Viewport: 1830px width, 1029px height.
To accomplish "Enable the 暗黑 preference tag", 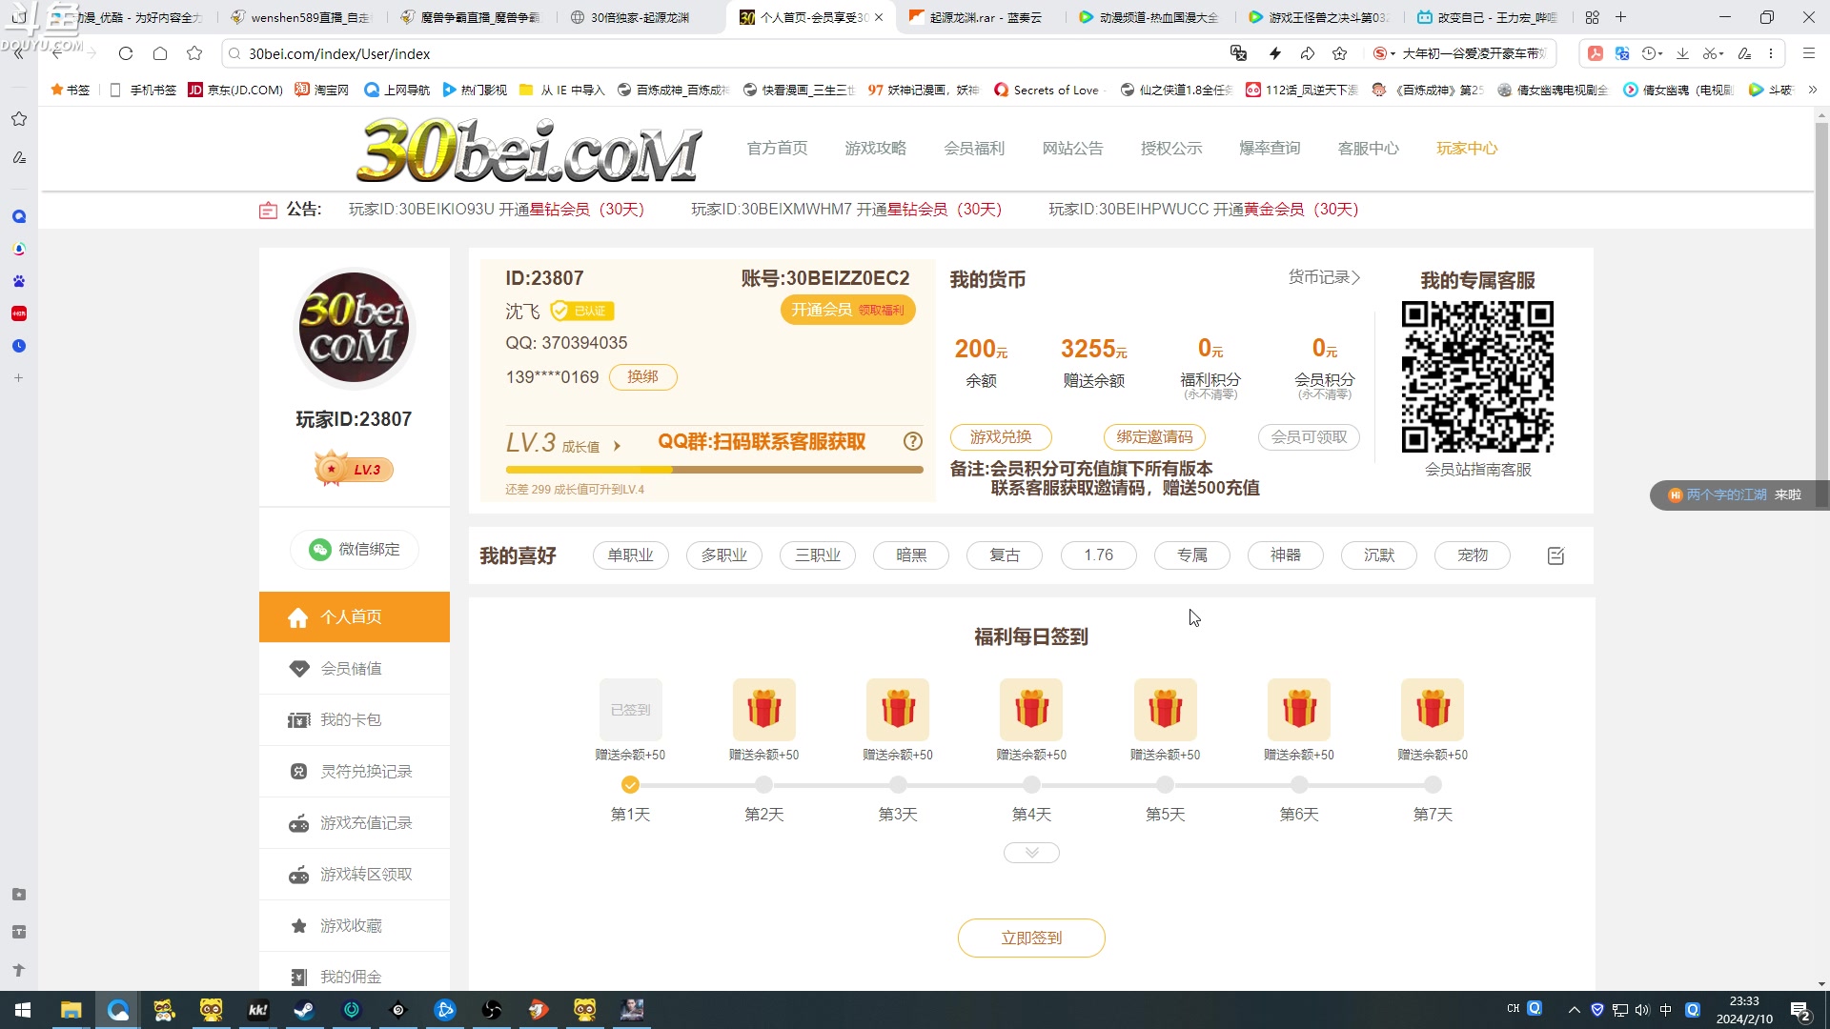I will (x=910, y=555).
